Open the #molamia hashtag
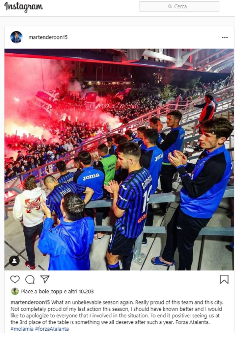The image size is (235, 347). tap(22, 329)
